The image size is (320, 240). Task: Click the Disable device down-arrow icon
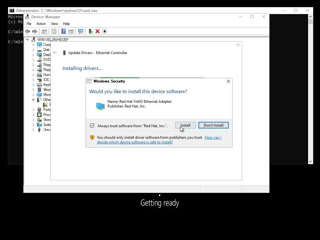pyautogui.click(x=105, y=32)
